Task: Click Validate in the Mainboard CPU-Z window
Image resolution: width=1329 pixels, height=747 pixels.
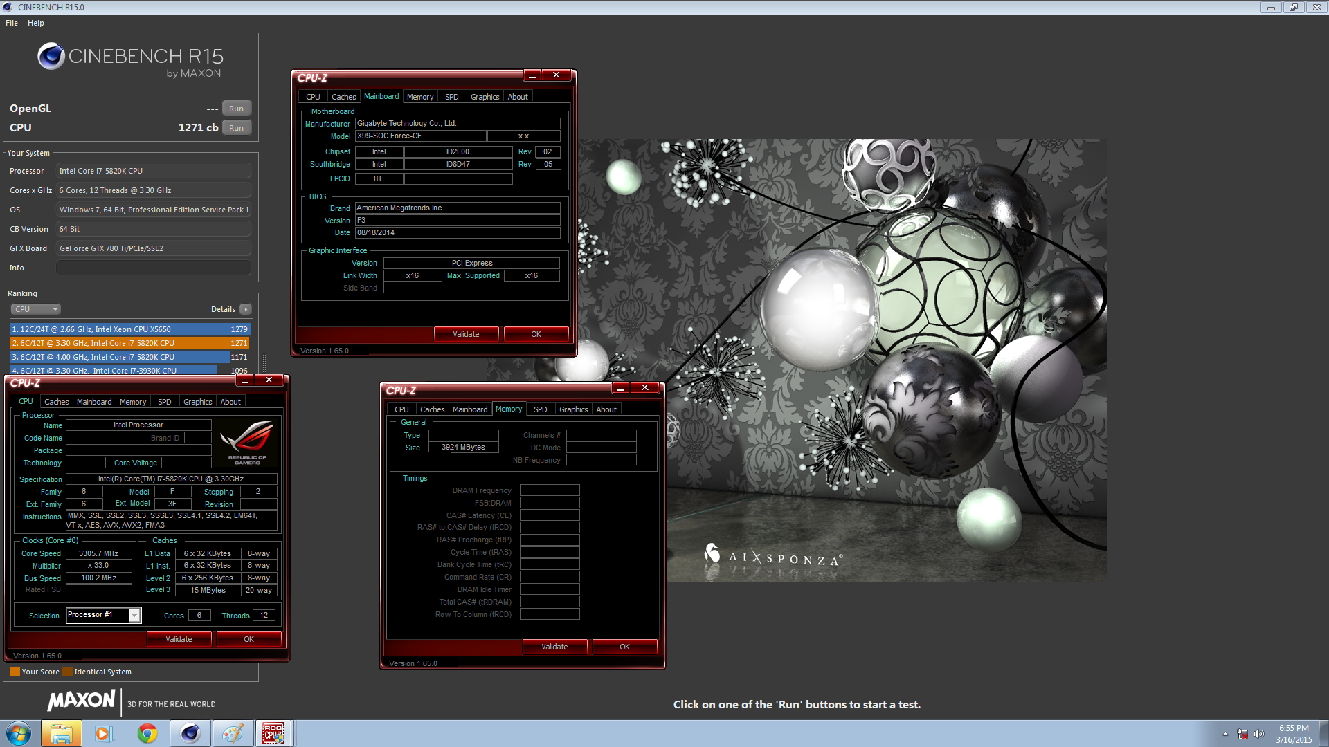Action: [x=466, y=334]
